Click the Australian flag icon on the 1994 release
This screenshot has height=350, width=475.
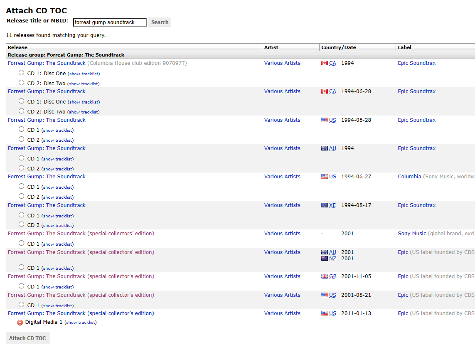pos(325,148)
